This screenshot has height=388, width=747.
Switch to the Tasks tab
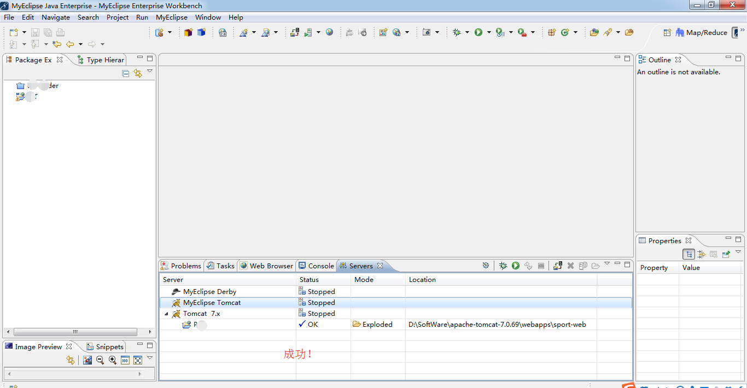click(220, 266)
